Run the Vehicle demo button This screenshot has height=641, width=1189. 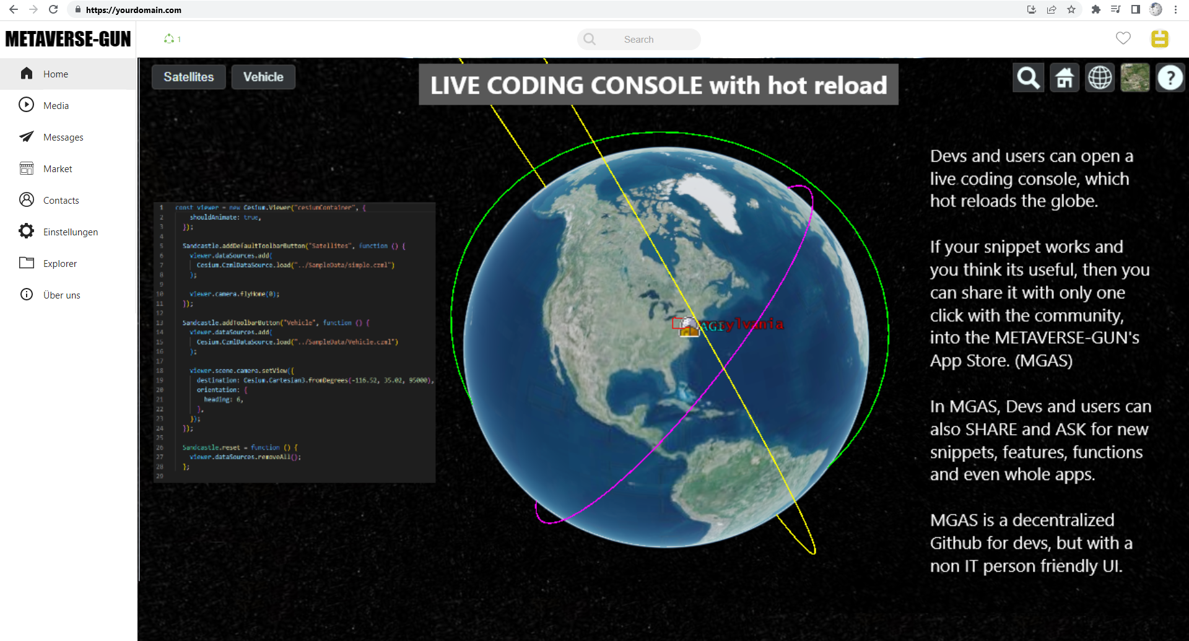263,77
